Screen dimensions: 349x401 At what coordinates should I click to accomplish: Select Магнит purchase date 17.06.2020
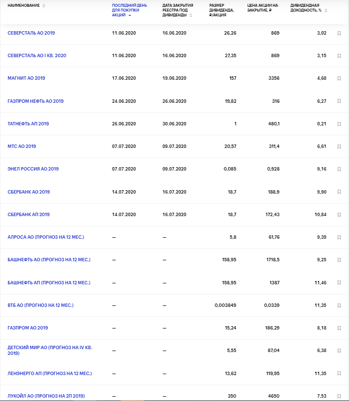click(x=124, y=78)
